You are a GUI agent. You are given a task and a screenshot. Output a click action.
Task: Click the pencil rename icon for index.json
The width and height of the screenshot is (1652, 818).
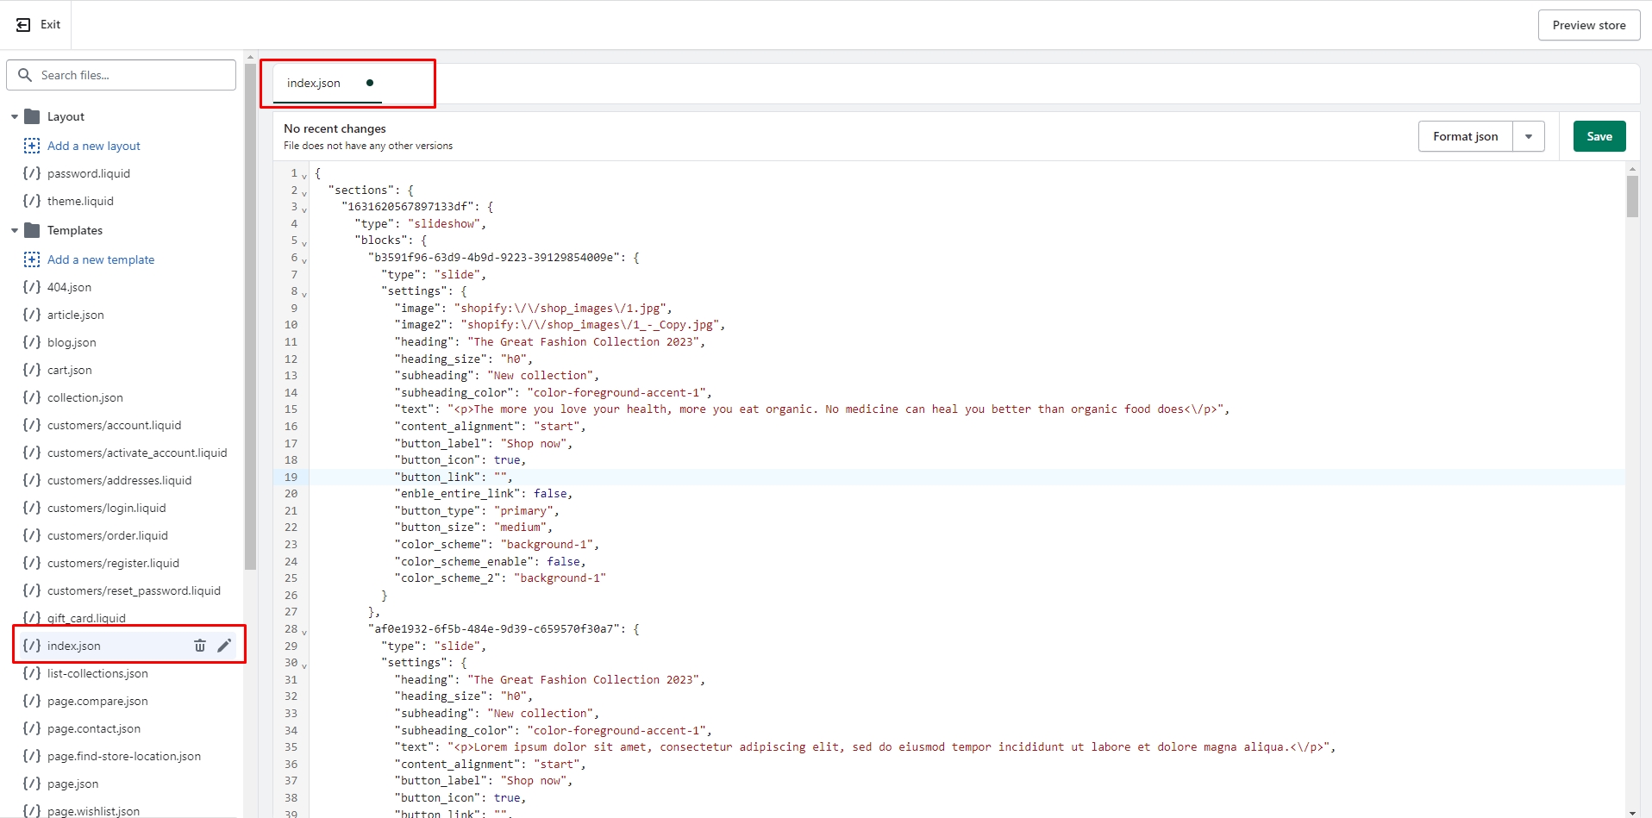click(224, 646)
